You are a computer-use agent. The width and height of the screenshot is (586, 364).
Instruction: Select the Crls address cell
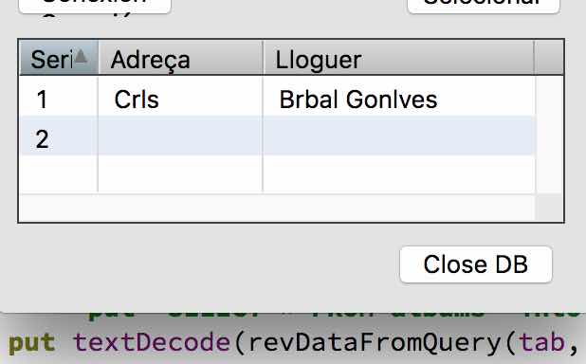coord(180,99)
